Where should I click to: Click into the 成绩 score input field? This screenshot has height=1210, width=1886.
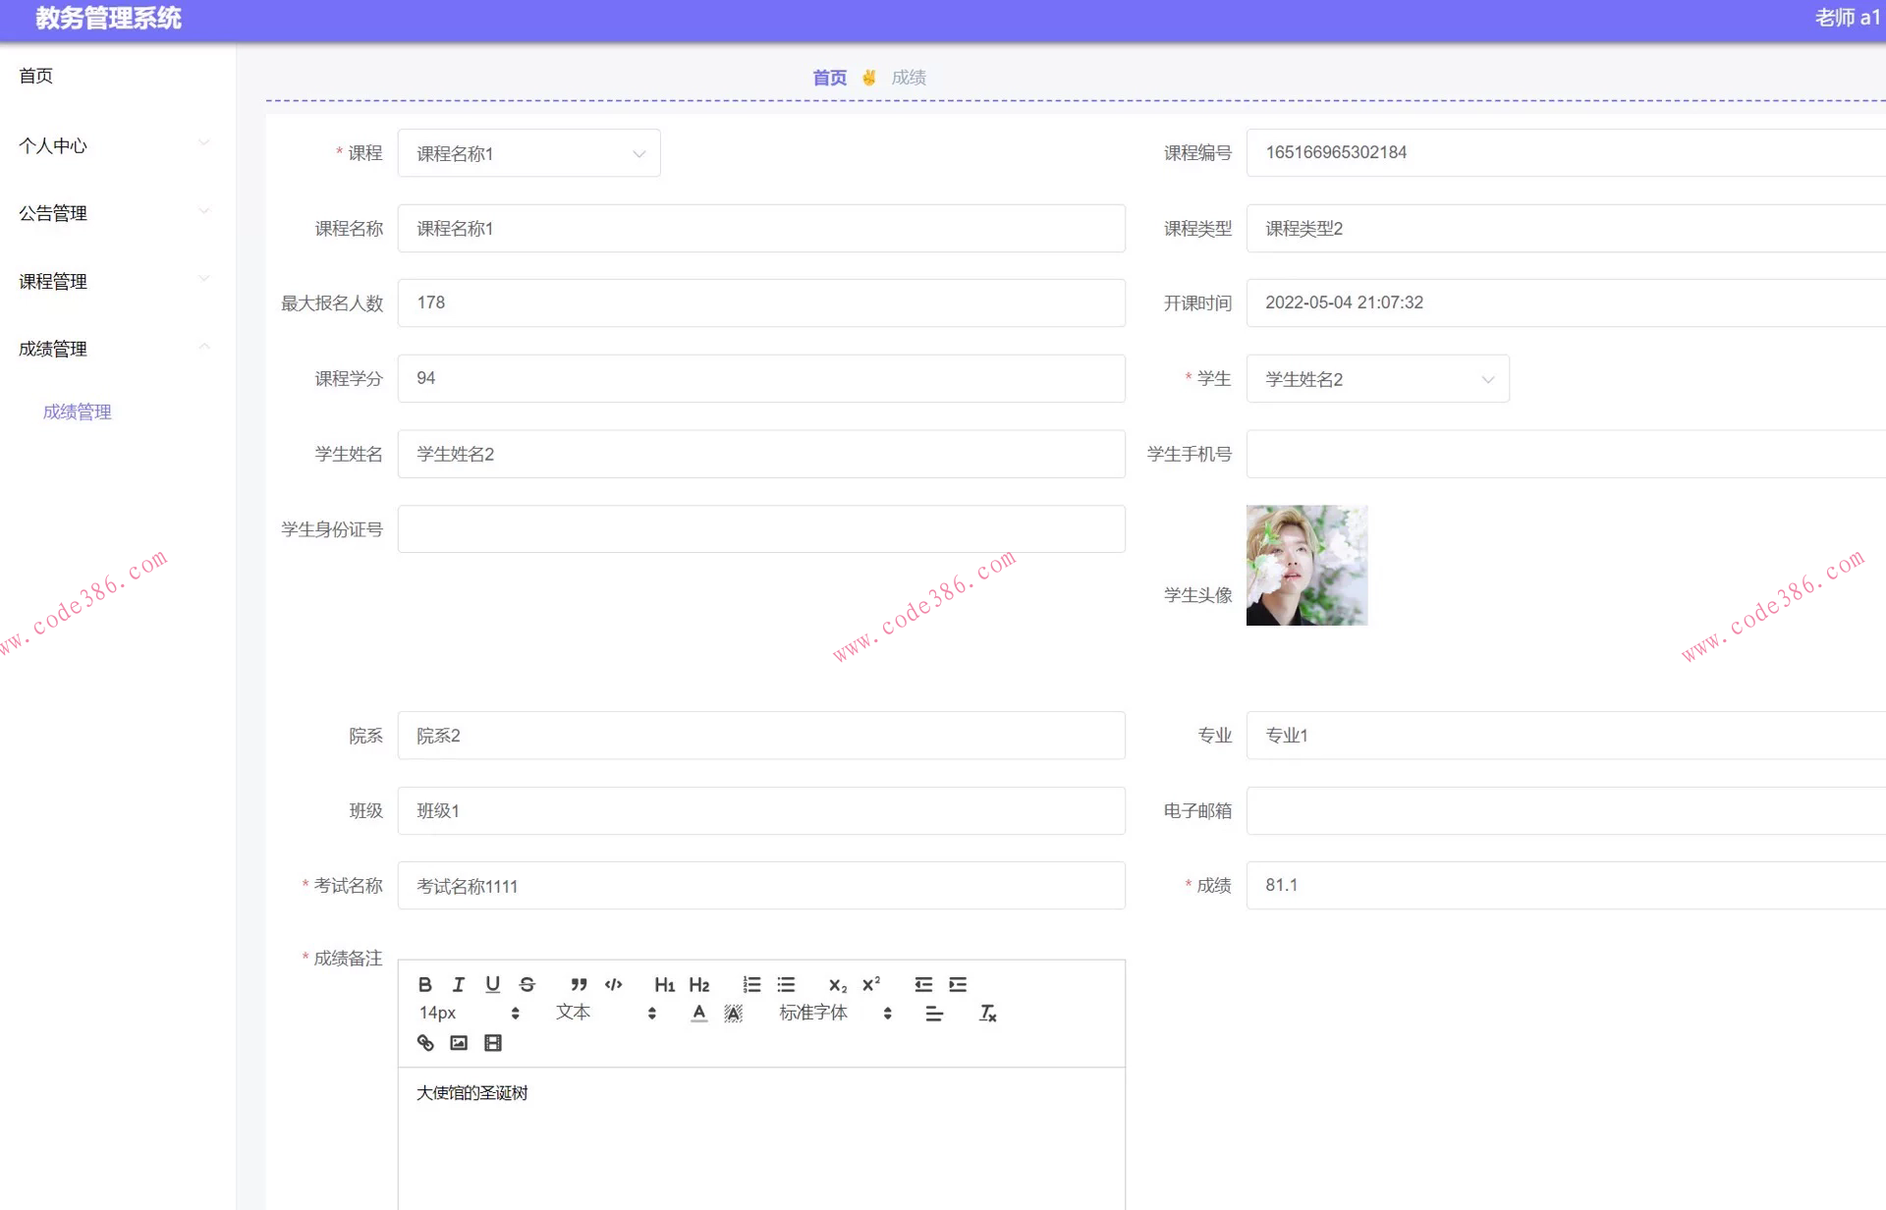1562,885
